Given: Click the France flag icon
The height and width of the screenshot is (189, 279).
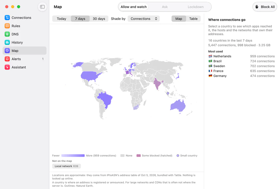Looking at the screenshot, I should click(x=210, y=71).
